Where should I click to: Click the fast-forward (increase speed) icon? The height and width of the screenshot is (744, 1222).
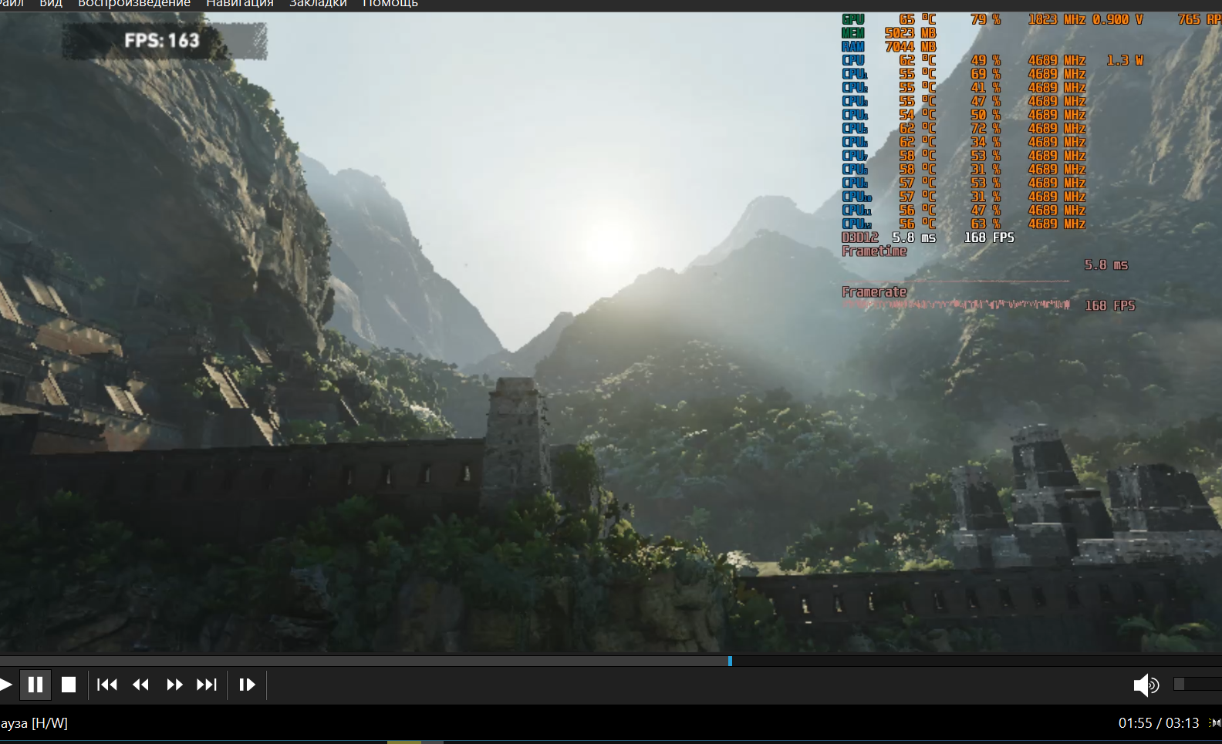tap(174, 685)
